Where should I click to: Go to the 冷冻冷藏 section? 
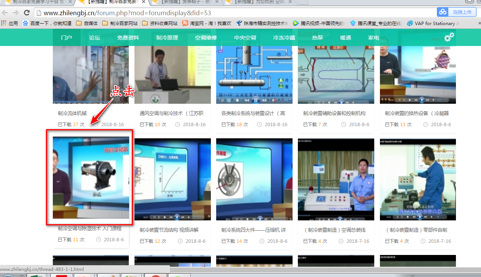coord(284,38)
